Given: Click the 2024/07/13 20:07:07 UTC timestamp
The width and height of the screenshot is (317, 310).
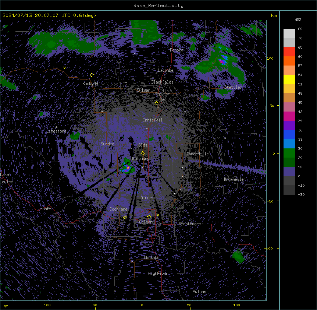Looking at the screenshot, I should point(36,15).
